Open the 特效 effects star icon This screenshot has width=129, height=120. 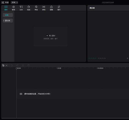(36, 8)
